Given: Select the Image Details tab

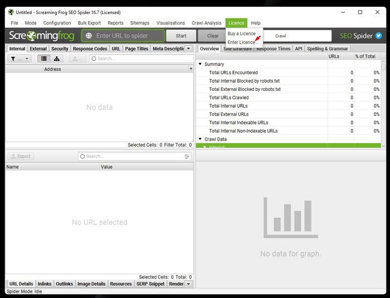Looking at the screenshot, I should 91,284.
